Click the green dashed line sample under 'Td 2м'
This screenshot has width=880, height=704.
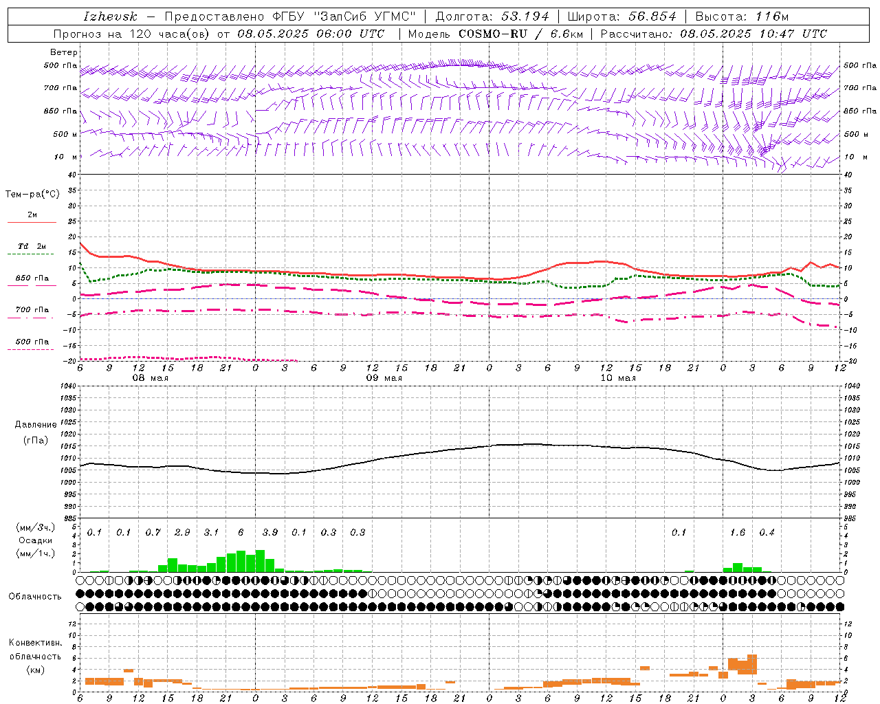[31, 254]
